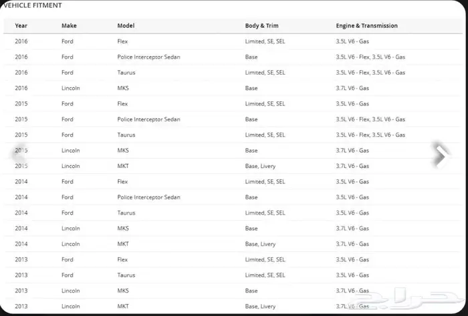This screenshot has height=316, width=468.
Task: Click the 2013 Lincoln MKS model cell
Action: [122, 291]
